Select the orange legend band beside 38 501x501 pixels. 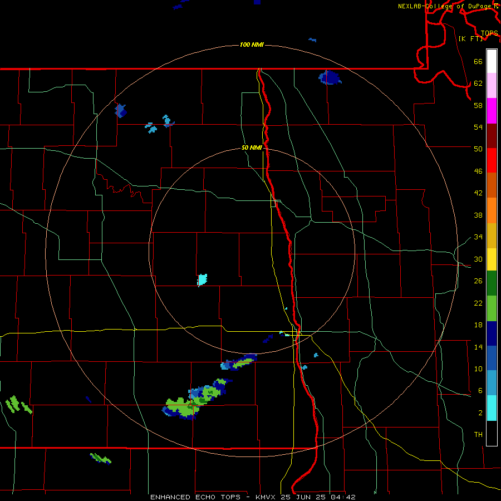[x=492, y=210]
